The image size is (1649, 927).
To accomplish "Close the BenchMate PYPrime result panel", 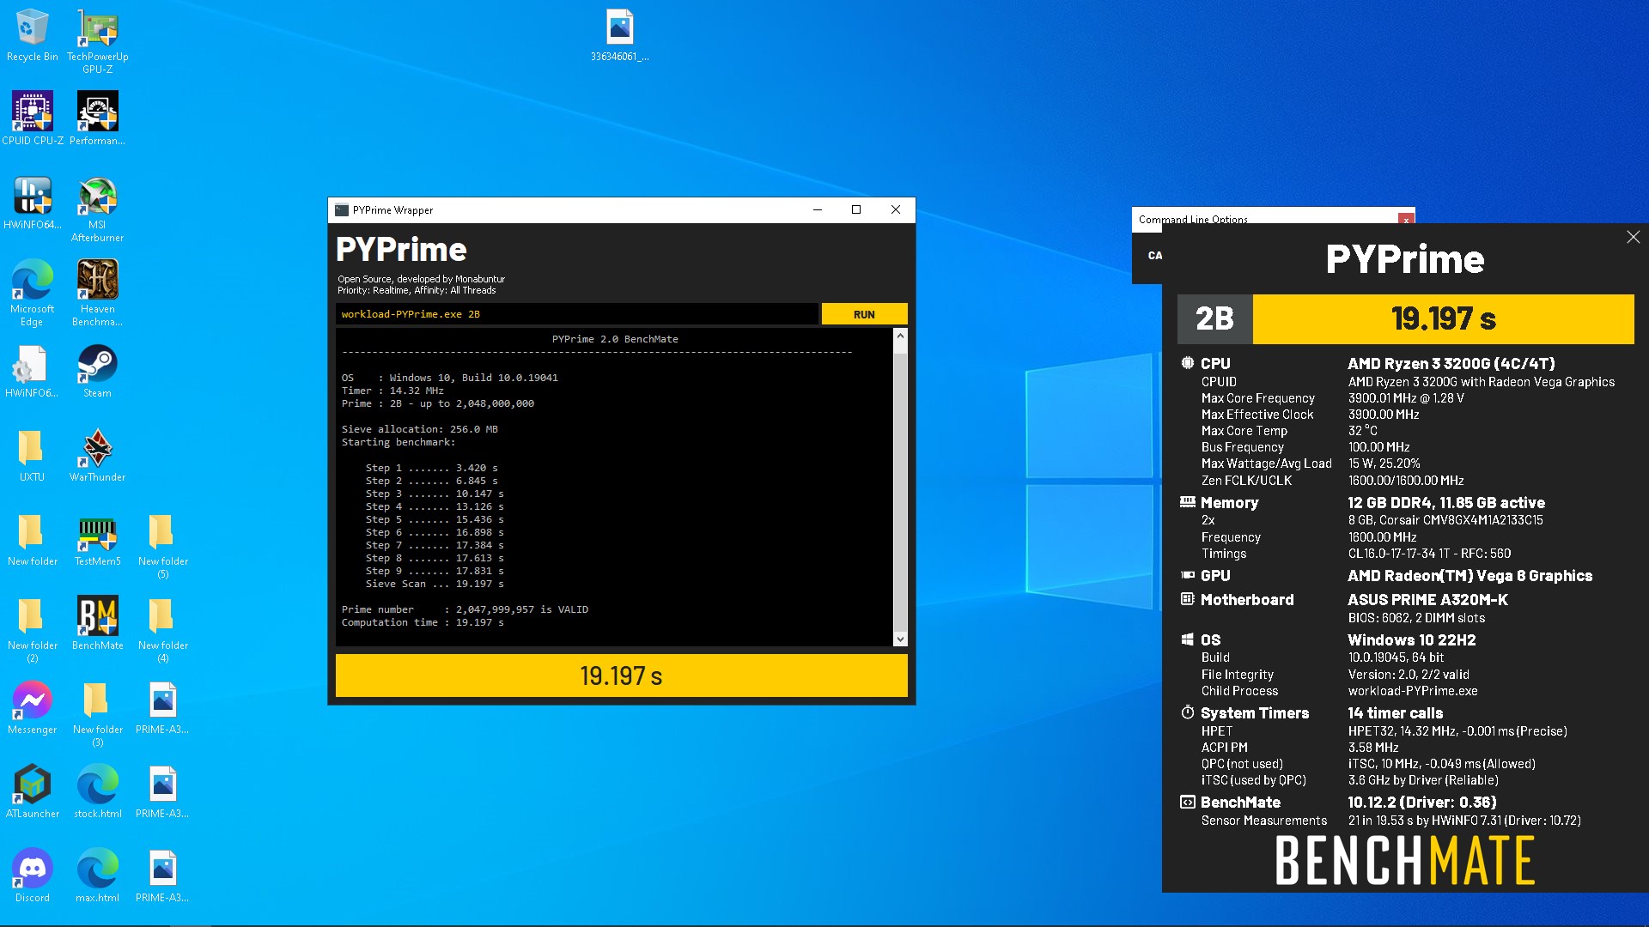I will (1633, 237).
